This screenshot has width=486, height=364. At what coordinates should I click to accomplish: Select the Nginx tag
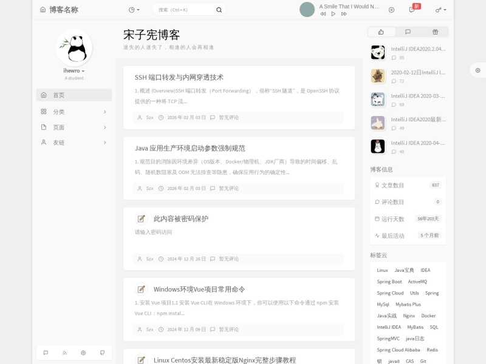409,315
